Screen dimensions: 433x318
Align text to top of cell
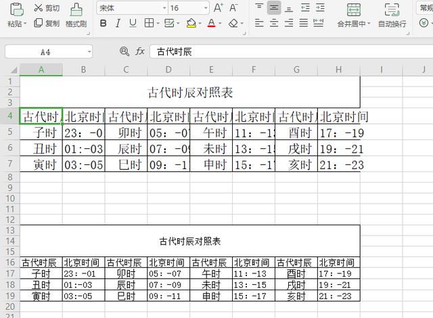(259, 7)
